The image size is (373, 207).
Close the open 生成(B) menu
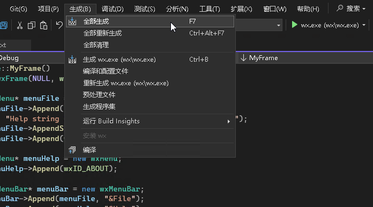pos(80,9)
